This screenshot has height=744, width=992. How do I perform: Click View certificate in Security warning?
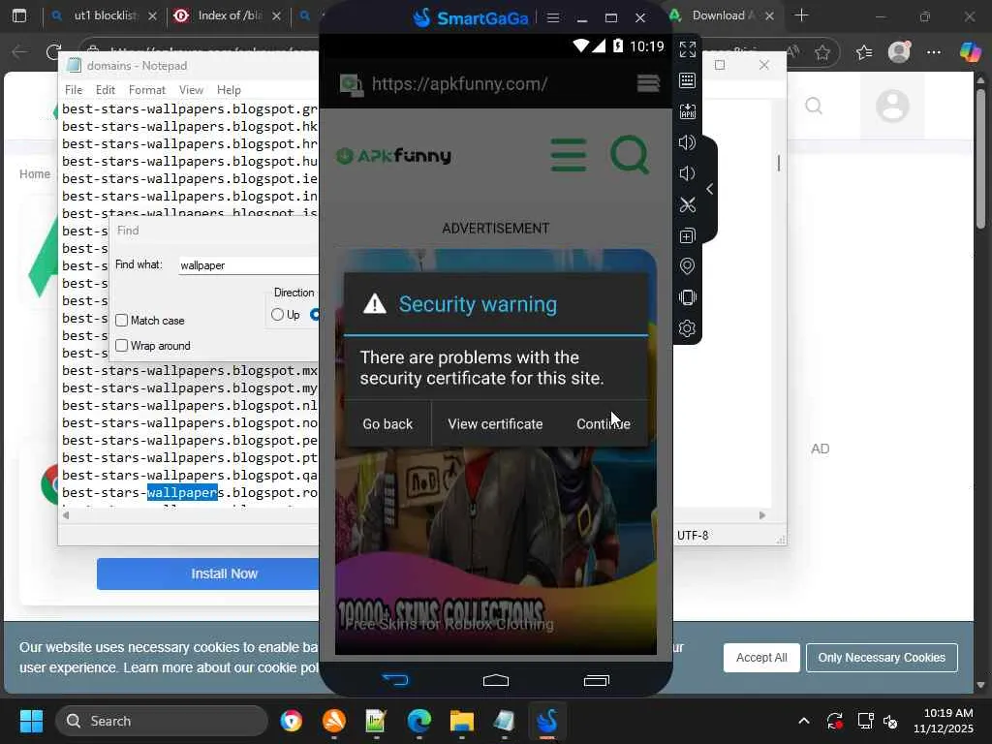(495, 424)
